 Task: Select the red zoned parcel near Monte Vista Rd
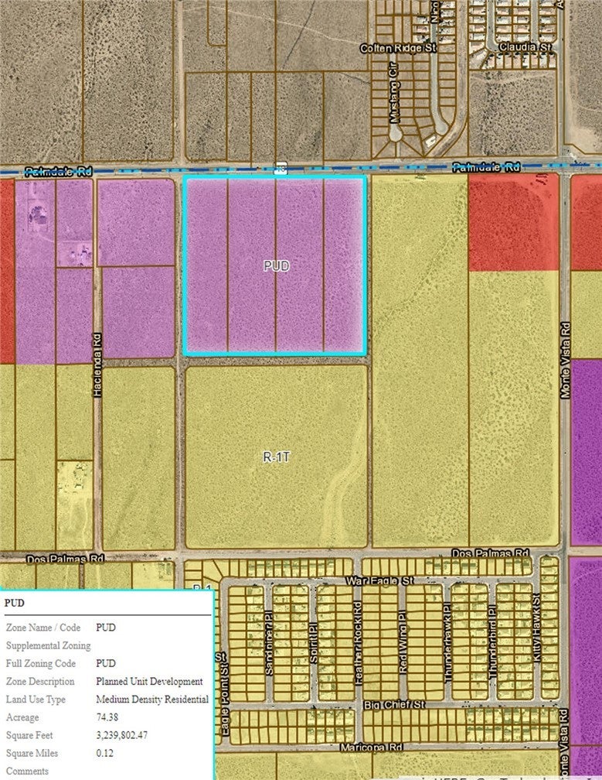pyautogui.click(x=513, y=223)
